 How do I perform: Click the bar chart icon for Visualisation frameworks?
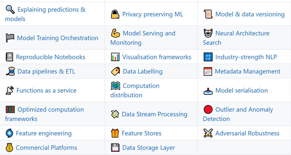[x=115, y=57]
